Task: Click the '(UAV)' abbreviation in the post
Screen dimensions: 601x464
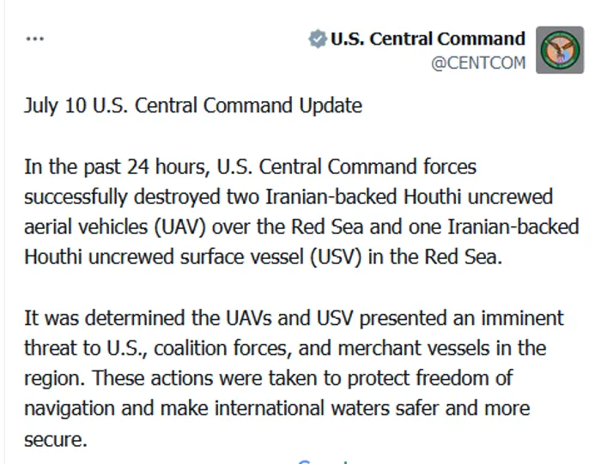Action: (179, 226)
